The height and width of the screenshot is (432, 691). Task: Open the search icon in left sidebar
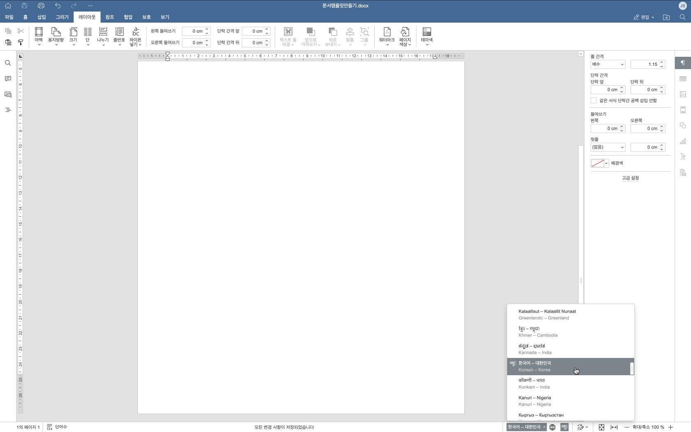click(x=8, y=63)
